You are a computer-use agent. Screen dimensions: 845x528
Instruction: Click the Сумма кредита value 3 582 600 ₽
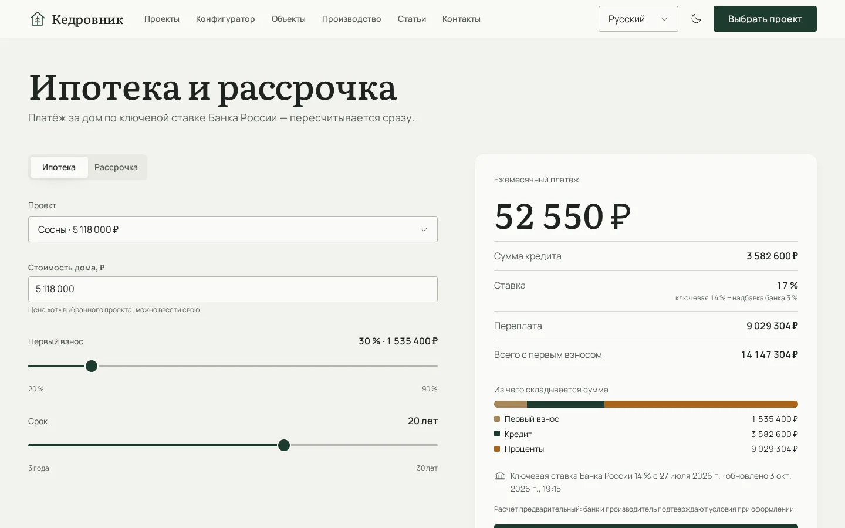coord(772,256)
